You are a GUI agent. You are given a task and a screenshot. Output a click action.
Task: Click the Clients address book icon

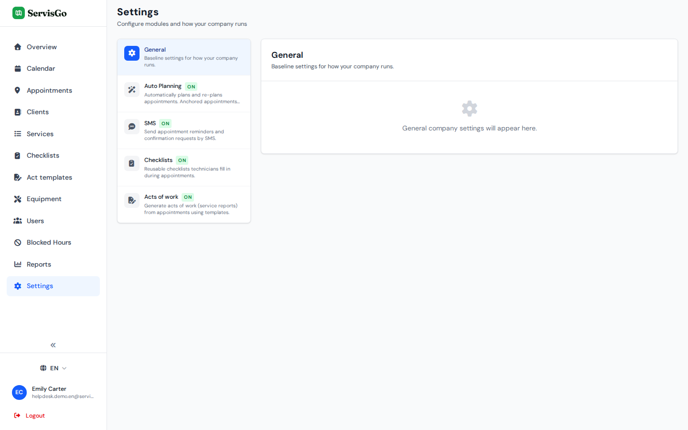(18, 112)
